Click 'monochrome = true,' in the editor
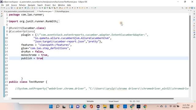196x110 pixels. (x=35, y=55)
